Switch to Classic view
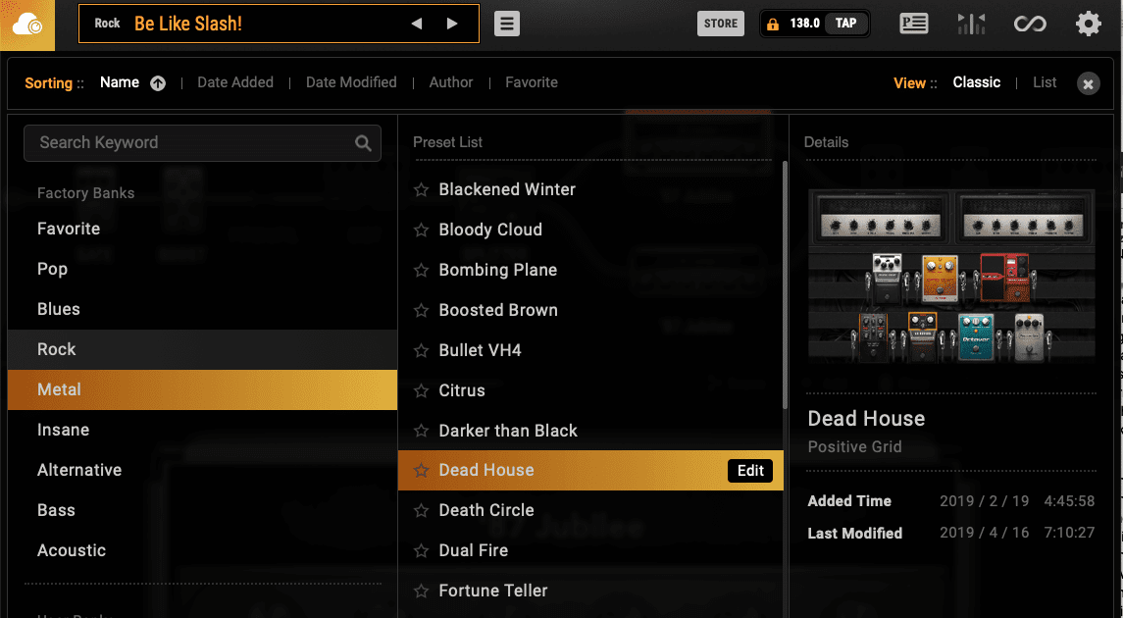This screenshot has width=1123, height=618. tap(976, 82)
